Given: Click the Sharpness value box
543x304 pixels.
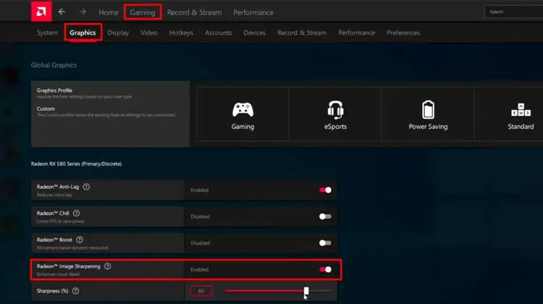Looking at the screenshot, I should 201,291.
